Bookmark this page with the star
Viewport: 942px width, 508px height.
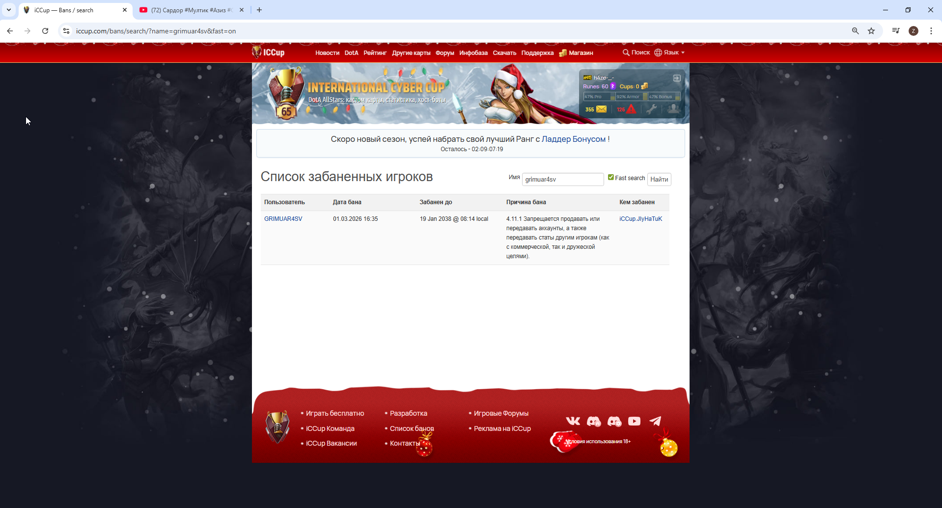click(871, 31)
